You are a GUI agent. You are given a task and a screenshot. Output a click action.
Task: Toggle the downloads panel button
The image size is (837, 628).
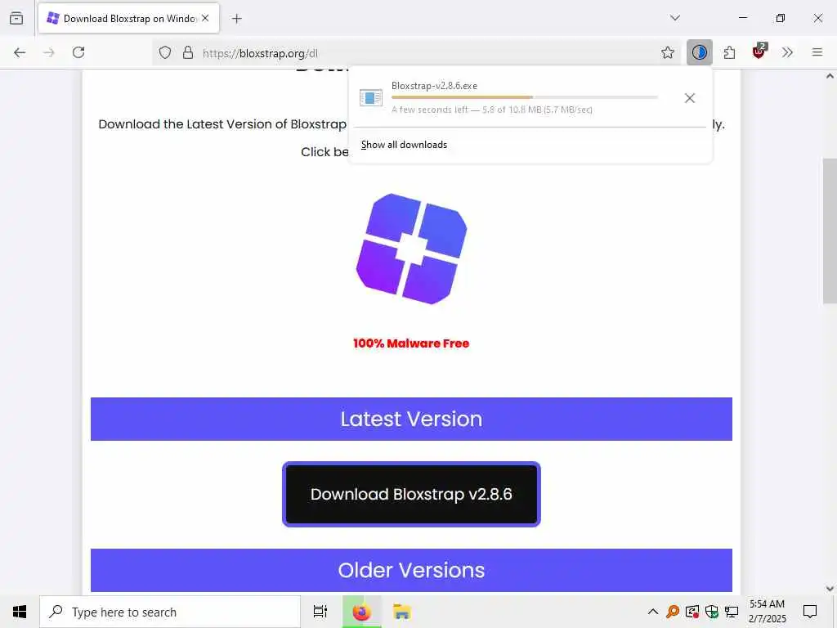tap(700, 52)
